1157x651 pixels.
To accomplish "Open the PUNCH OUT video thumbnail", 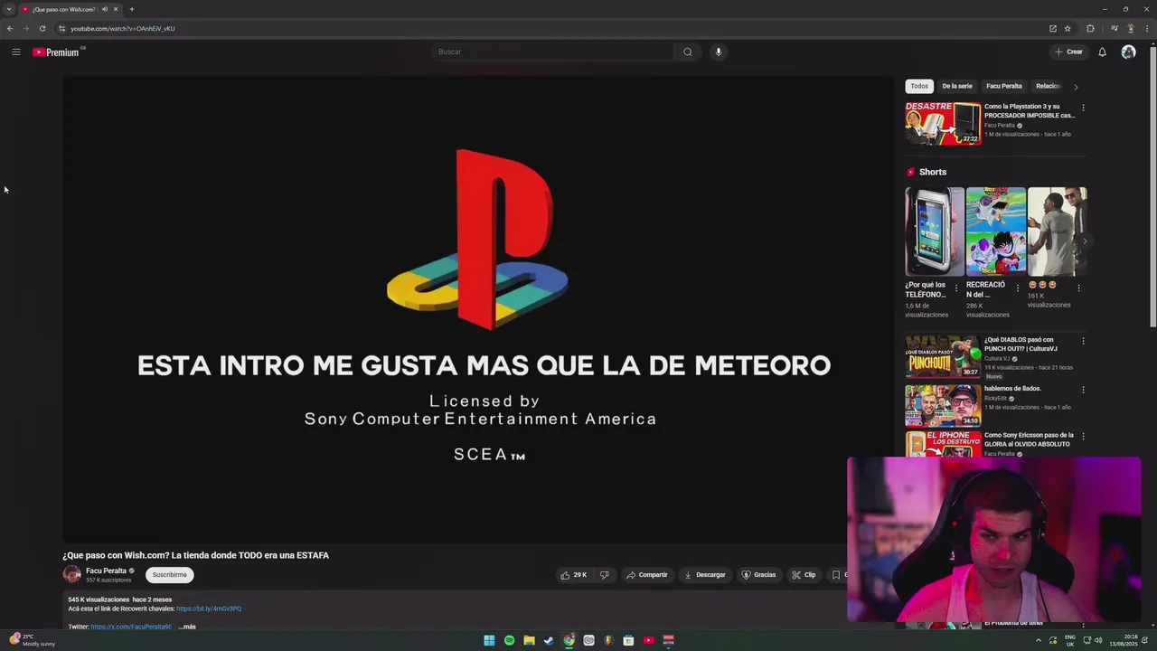I will tap(943, 356).
